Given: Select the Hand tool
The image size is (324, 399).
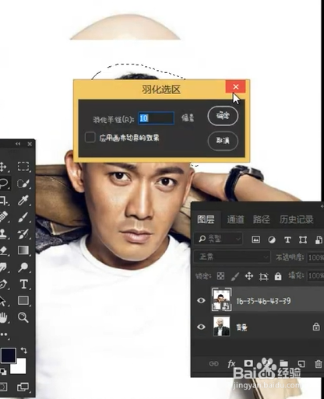Looking at the screenshot, I should click(x=3, y=317).
